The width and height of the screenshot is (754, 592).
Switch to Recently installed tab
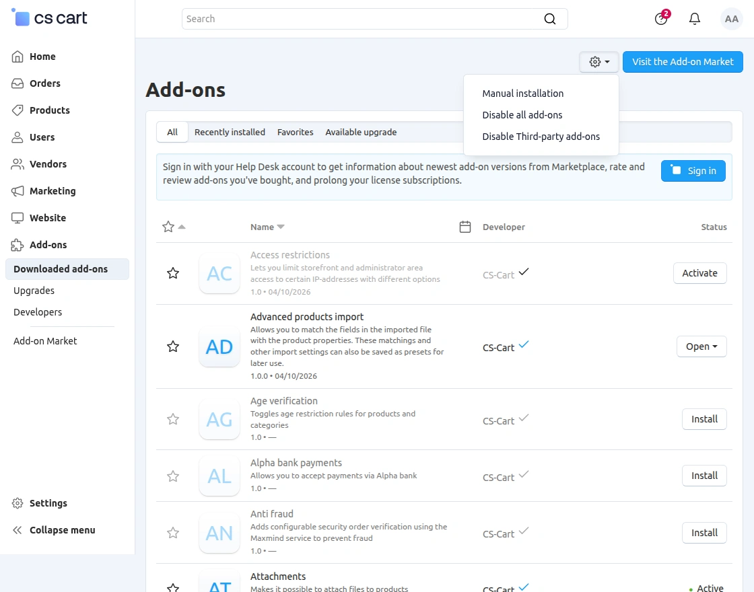230,133
